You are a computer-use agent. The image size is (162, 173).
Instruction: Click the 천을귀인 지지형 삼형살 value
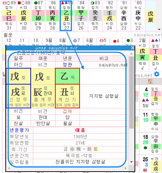point(80,162)
